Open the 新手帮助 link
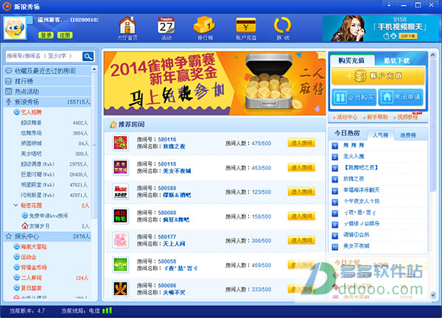 point(377,117)
